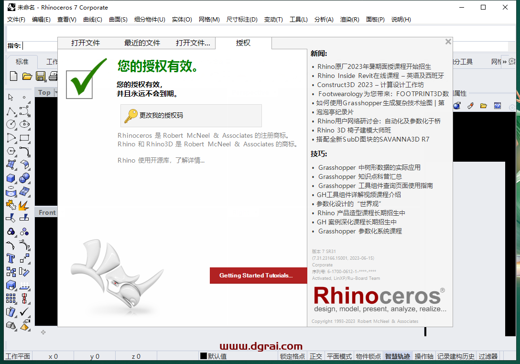This screenshot has width=520, height=364.
Task: Open the Grasshopper 知识点科普汇总 tip link
Action: point(360,176)
